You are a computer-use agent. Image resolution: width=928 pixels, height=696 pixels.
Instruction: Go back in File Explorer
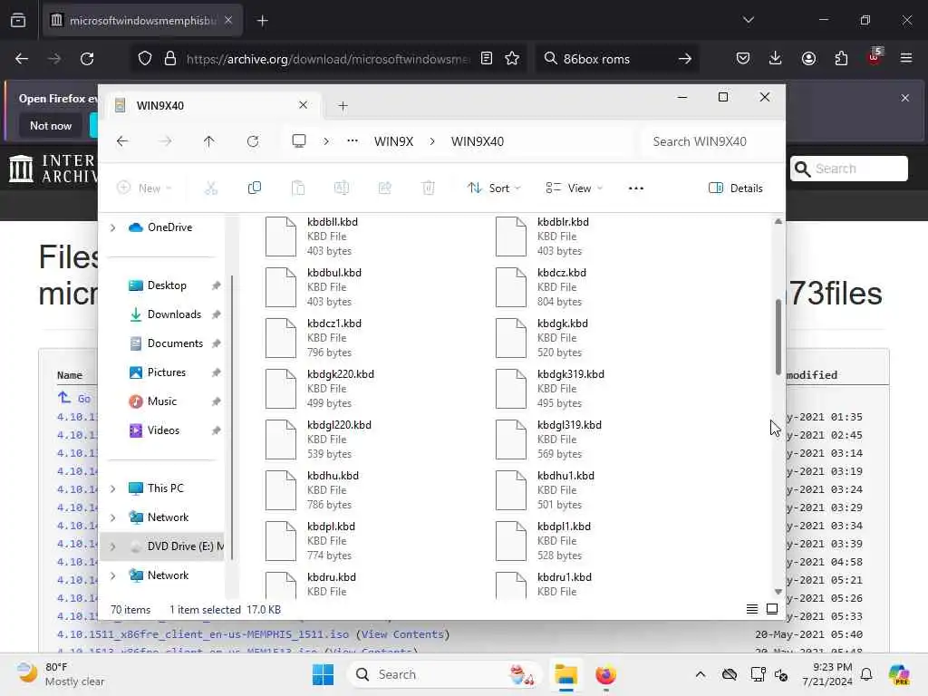tap(122, 141)
